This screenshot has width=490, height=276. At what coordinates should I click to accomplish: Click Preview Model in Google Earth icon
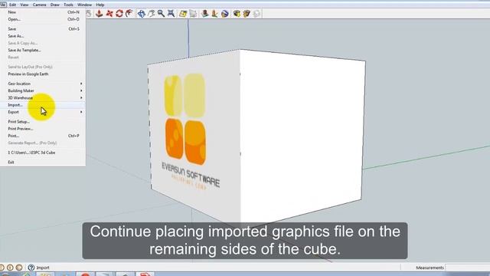coord(224,14)
